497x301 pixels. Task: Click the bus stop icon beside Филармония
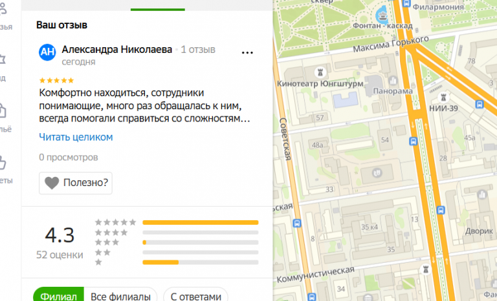click(406, 3)
